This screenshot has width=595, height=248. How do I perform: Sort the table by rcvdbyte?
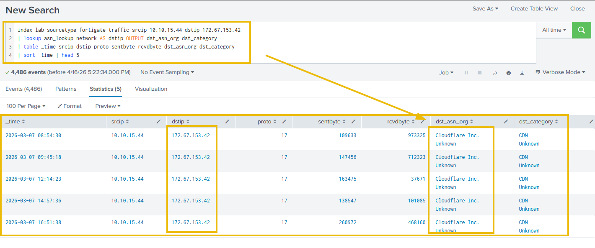(x=401, y=122)
